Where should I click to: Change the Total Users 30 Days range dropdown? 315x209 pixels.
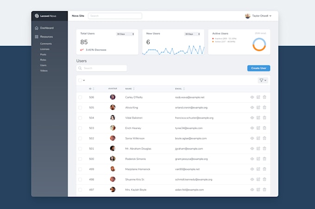point(125,34)
